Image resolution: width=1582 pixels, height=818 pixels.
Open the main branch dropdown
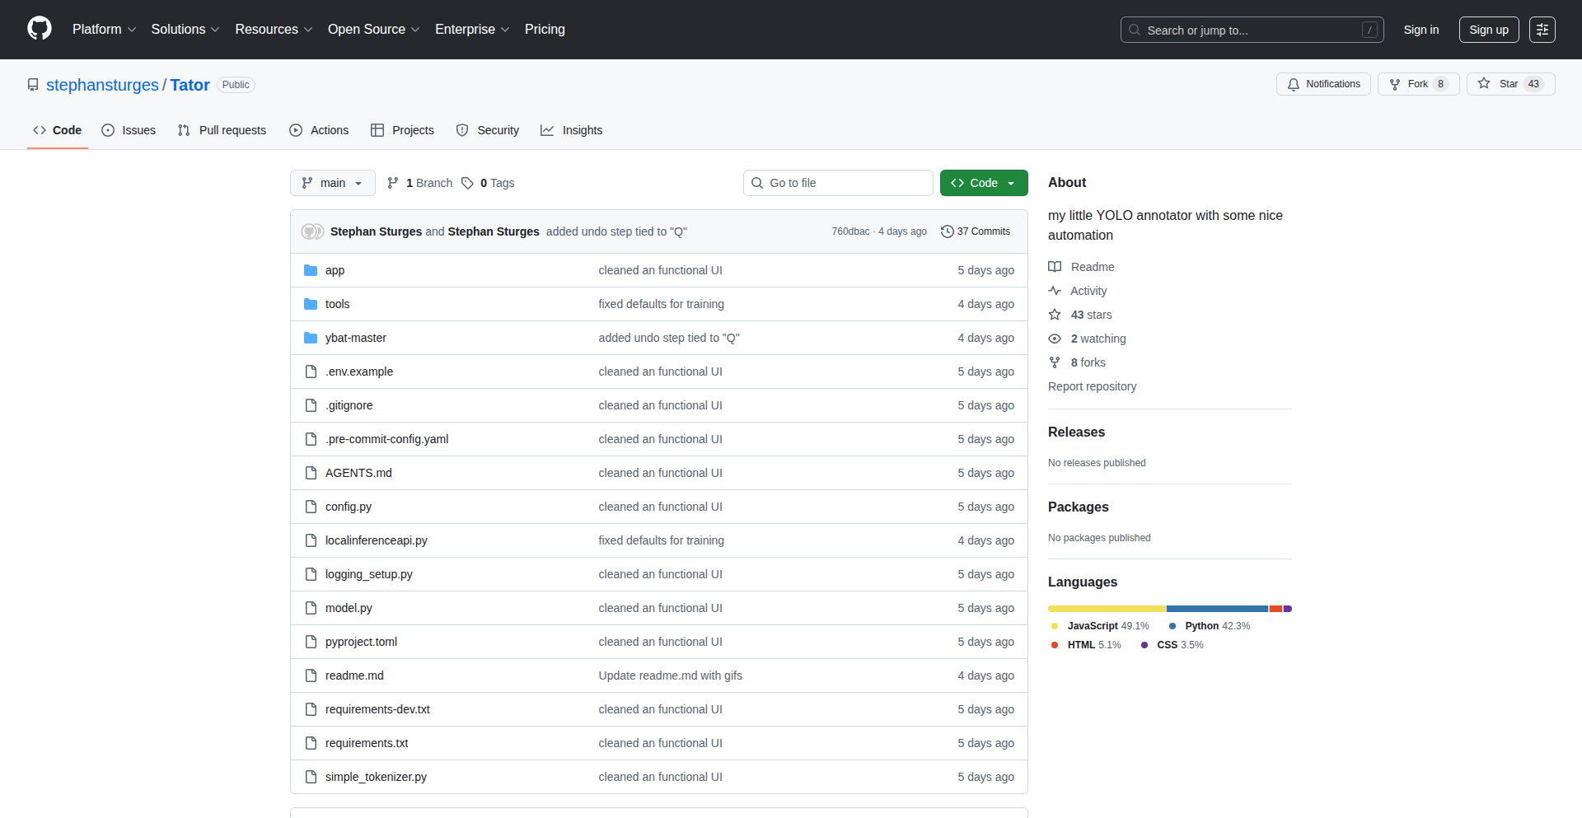[332, 183]
